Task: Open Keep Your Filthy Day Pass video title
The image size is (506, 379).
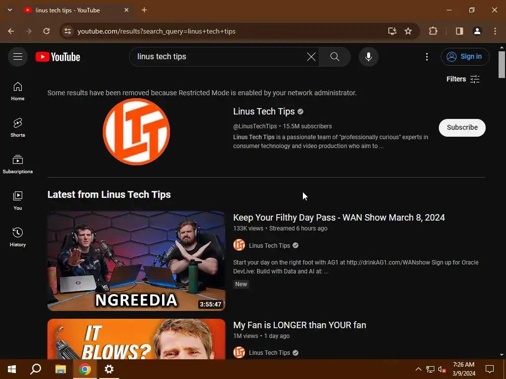Action: tap(339, 218)
